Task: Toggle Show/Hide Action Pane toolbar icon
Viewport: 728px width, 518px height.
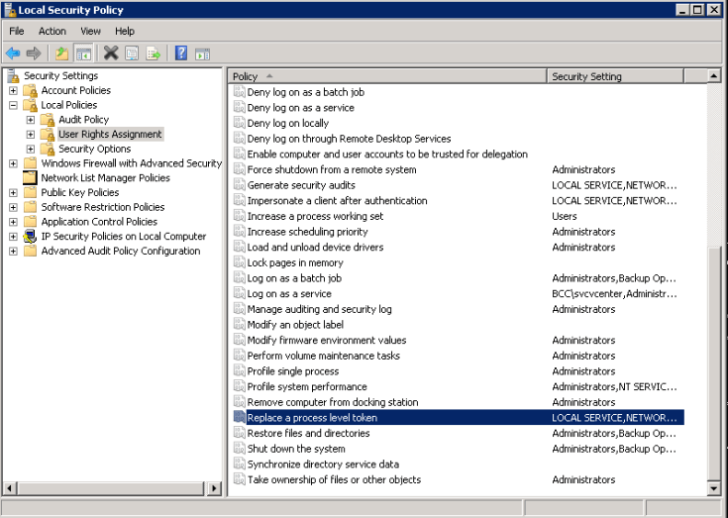Action: [x=202, y=53]
